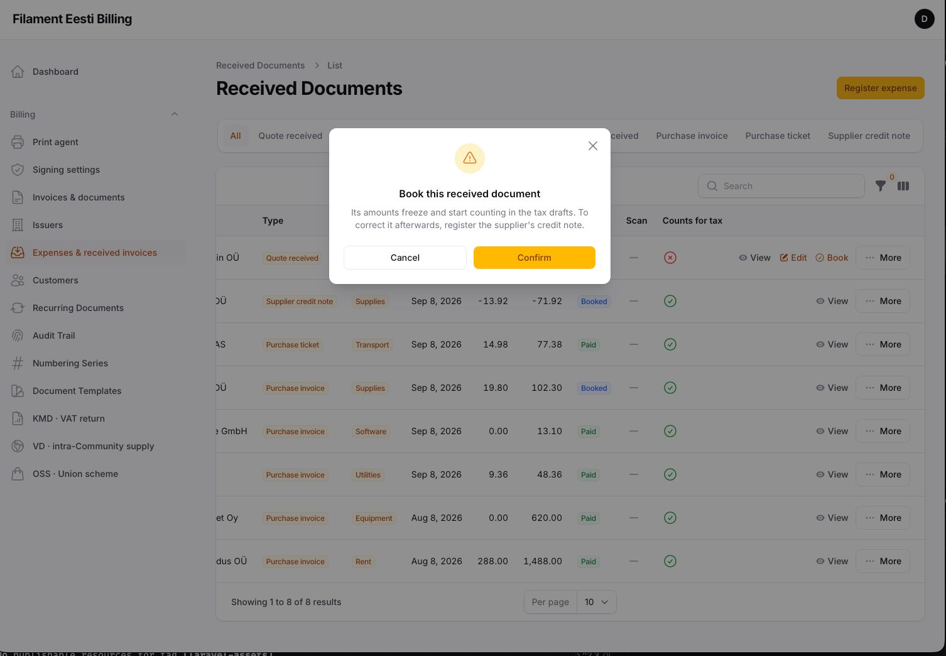Open More menu on Supplier credit note row

(x=883, y=301)
